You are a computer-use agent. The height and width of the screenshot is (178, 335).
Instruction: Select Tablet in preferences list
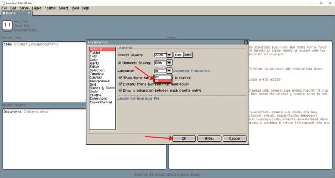click(x=102, y=53)
